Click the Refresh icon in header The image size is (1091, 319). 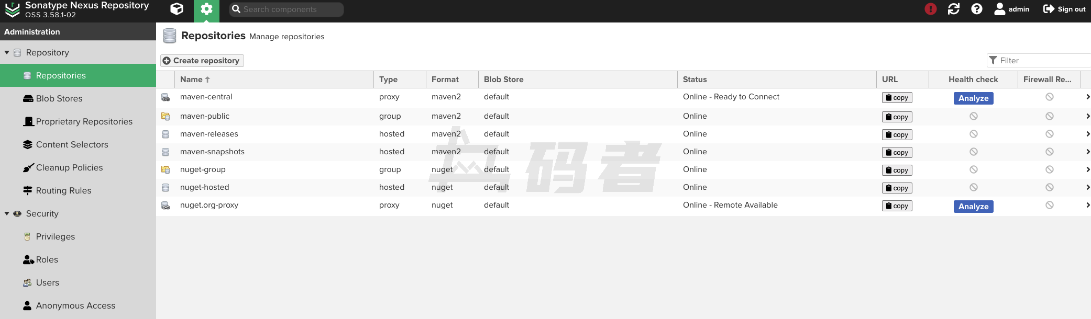tap(953, 9)
